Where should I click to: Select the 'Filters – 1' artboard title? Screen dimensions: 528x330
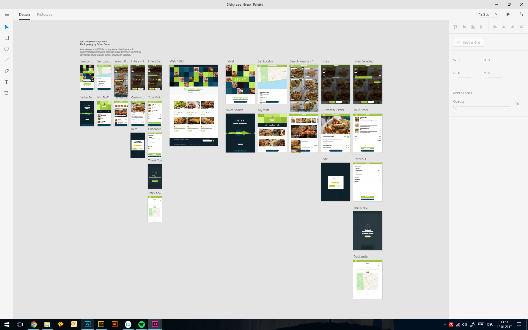pyautogui.click(x=137, y=61)
